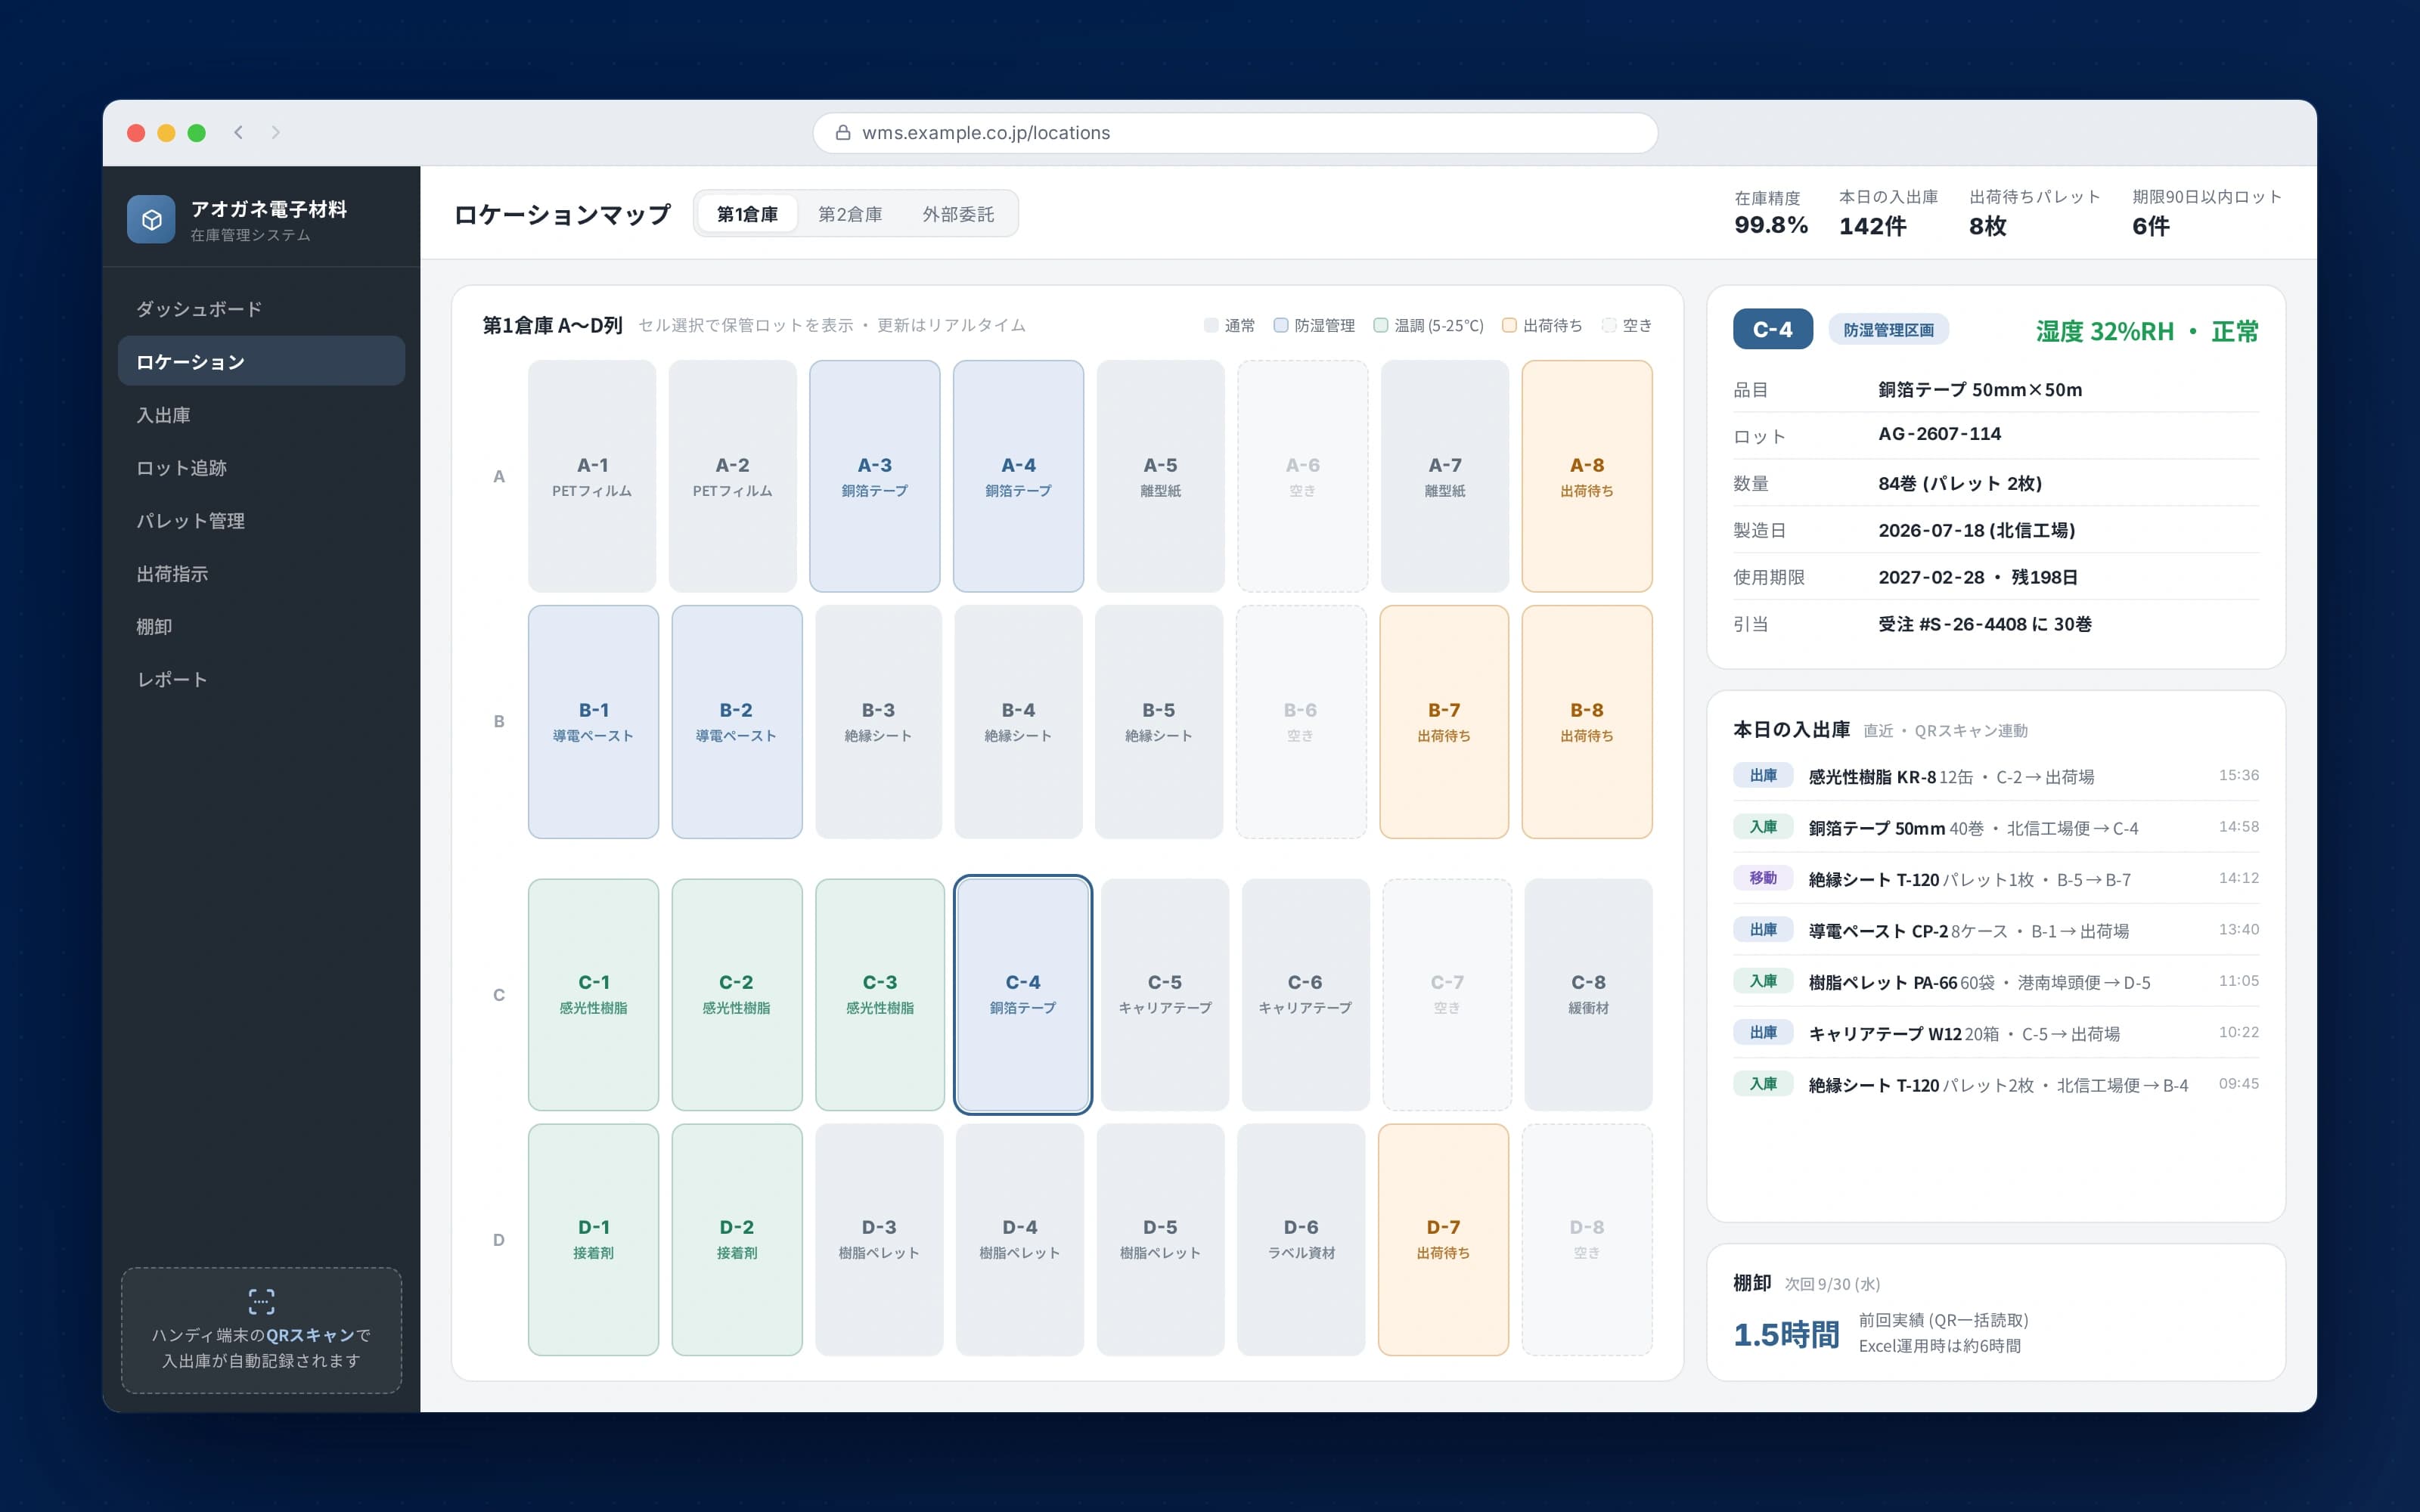Click the 1.5時間 棚卸 value

1786,1334
